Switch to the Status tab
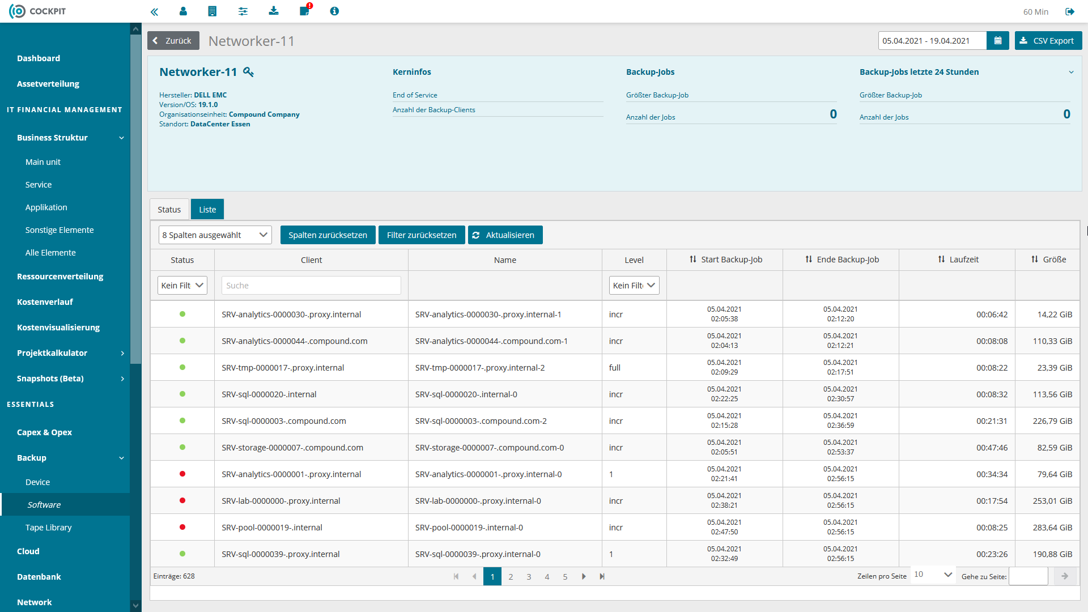 [x=169, y=209]
